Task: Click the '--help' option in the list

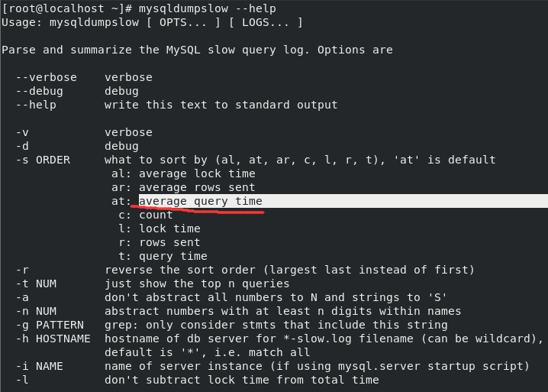Action: [36, 105]
